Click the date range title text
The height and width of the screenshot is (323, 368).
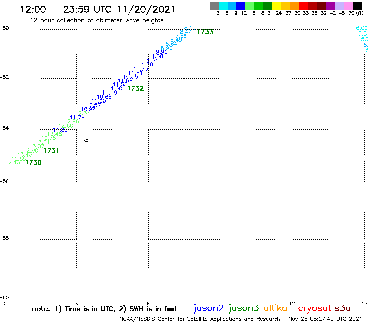[97, 9]
